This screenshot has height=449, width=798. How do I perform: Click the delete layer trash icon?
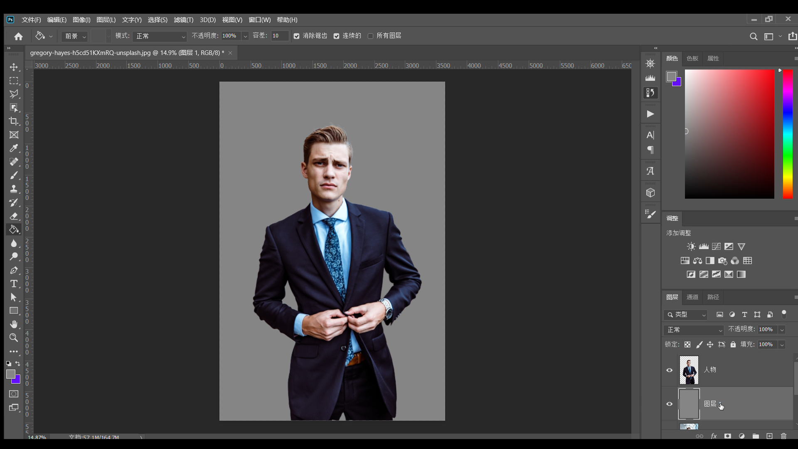click(x=783, y=436)
